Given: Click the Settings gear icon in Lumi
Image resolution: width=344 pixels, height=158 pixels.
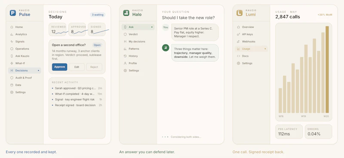Looking at the screenshot, I should 238,63.
